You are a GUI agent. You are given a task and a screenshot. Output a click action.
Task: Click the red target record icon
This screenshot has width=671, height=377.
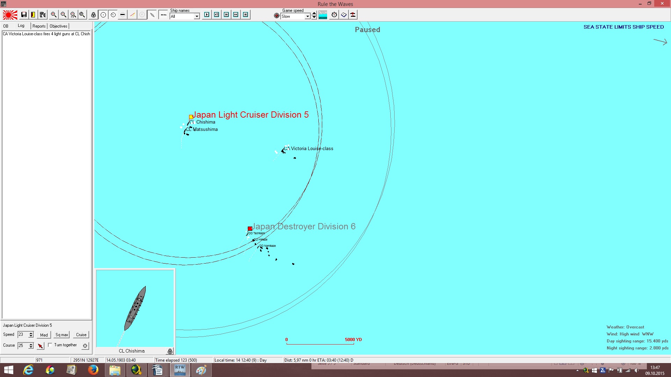pos(277,16)
